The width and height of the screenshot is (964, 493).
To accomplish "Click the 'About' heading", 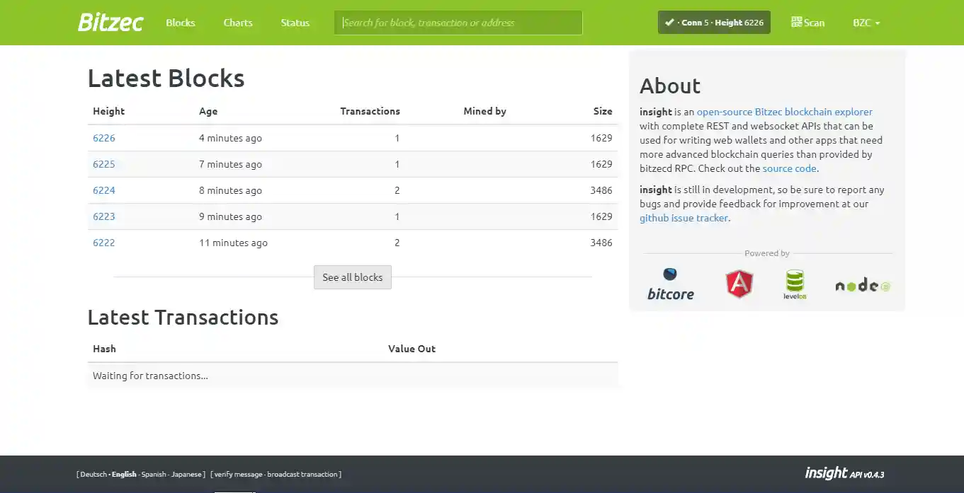I will (670, 86).
